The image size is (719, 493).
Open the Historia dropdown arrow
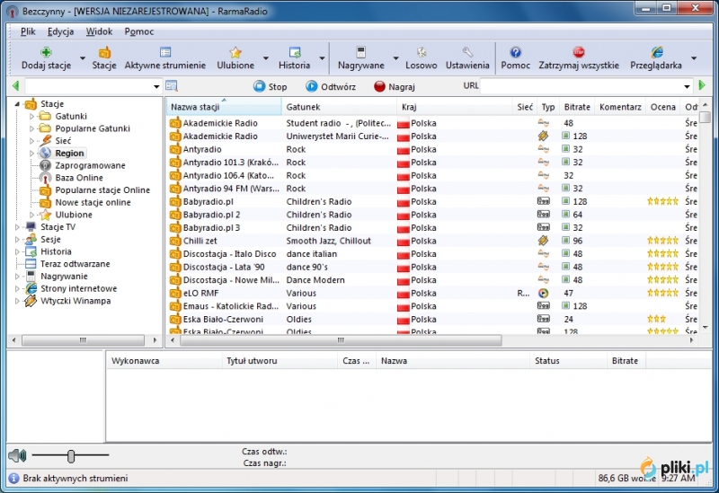pyautogui.click(x=322, y=58)
